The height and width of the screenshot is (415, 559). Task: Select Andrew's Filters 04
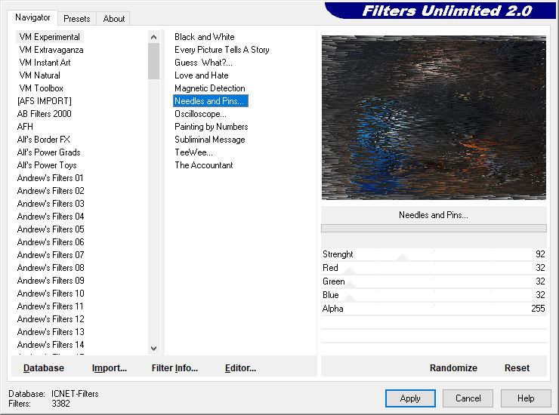pyautogui.click(x=51, y=217)
